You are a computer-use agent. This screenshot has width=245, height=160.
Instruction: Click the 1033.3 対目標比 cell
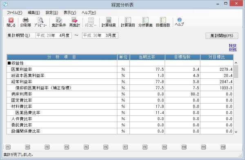(x=217, y=88)
